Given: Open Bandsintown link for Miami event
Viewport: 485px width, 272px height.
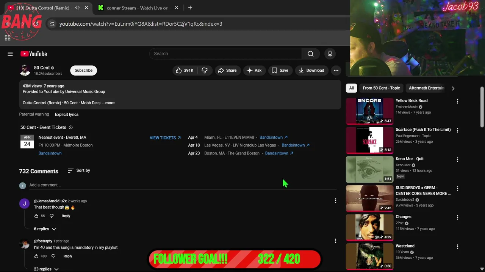Looking at the screenshot, I should (x=274, y=138).
